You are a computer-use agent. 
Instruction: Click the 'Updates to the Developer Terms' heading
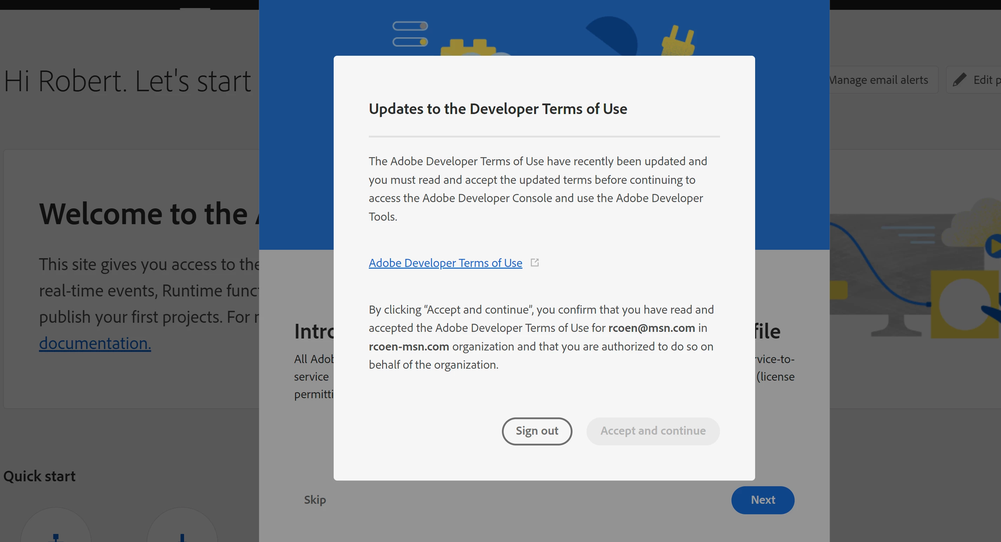pyautogui.click(x=497, y=109)
